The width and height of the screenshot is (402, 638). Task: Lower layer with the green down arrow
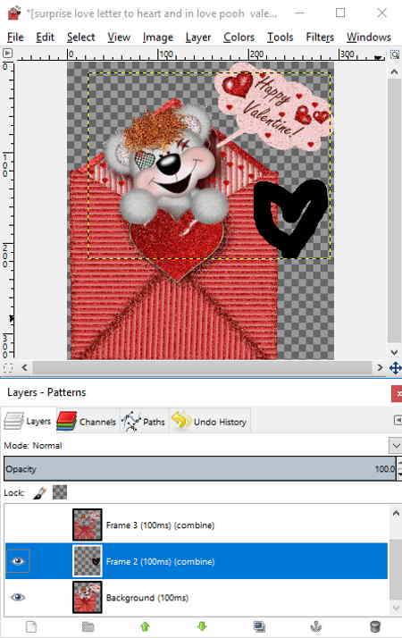pos(202,626)
